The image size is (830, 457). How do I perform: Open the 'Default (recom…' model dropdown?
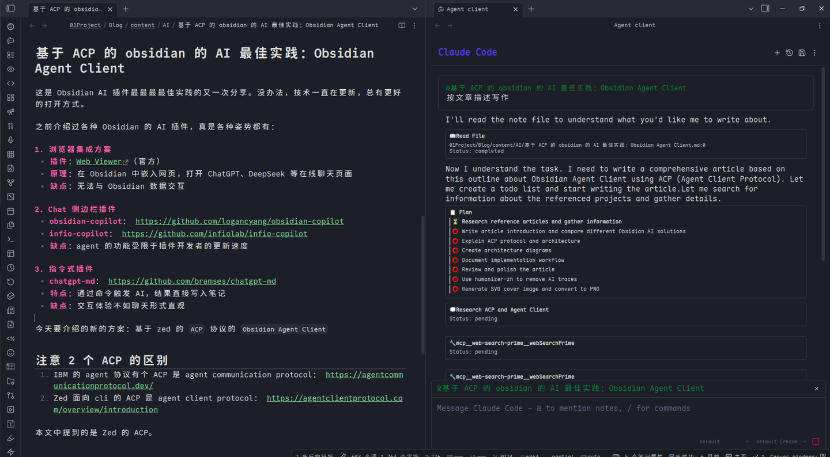pos(781,441)
